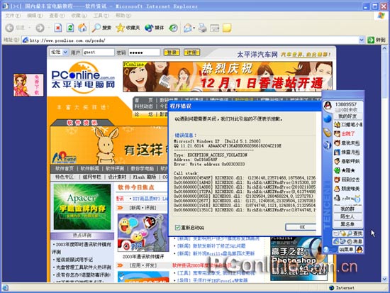
Task: Click the yellow 注册 register button
Action: coord(191,52)
